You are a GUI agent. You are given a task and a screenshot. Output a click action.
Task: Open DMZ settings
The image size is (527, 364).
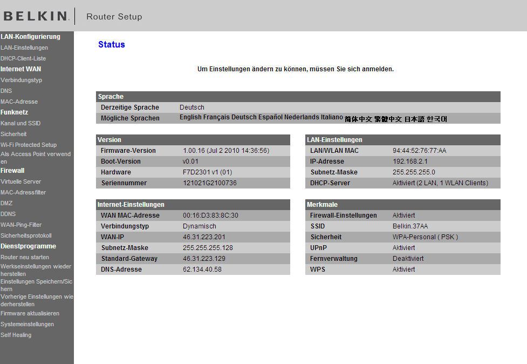pos(6,203)
